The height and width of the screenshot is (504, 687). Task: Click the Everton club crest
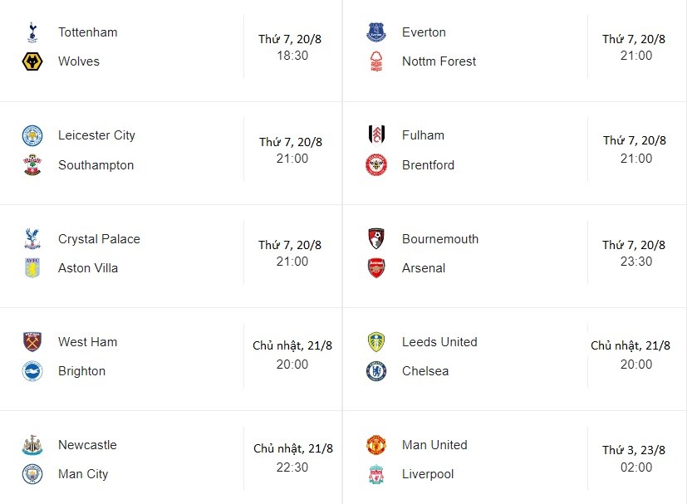[x=376, y=32]
